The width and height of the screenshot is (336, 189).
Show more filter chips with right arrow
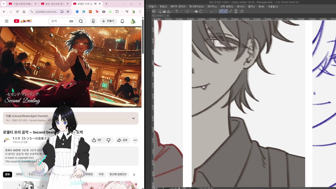134,175
